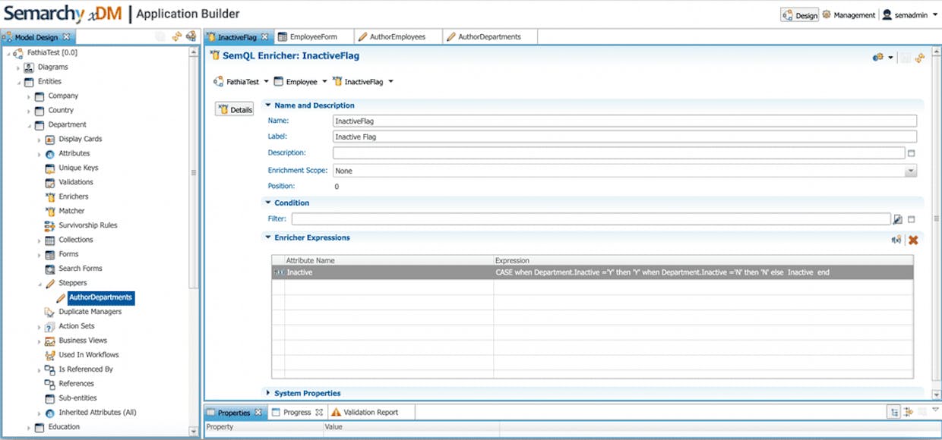Click the Survivorship Rules icon
The image size is (942, 440).
(x=50, y=225)
